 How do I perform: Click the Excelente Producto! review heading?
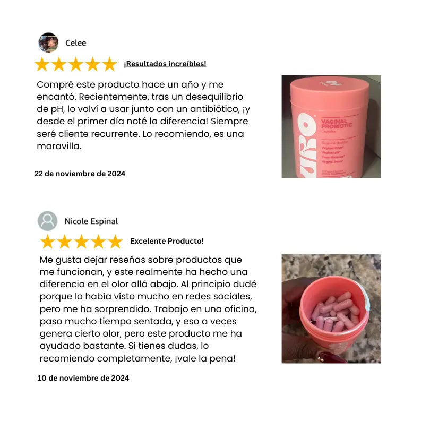pyautogui.click(x=167, y=241)
